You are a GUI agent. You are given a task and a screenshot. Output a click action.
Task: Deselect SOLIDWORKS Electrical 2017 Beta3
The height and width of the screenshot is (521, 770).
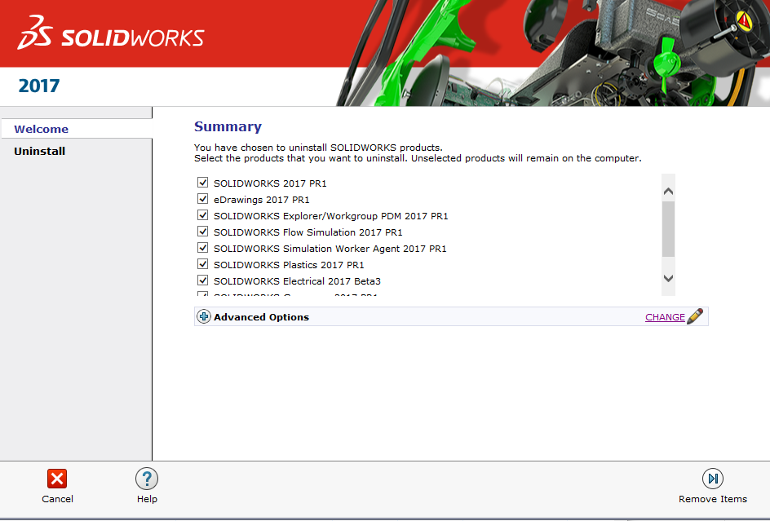click(203, 280)
